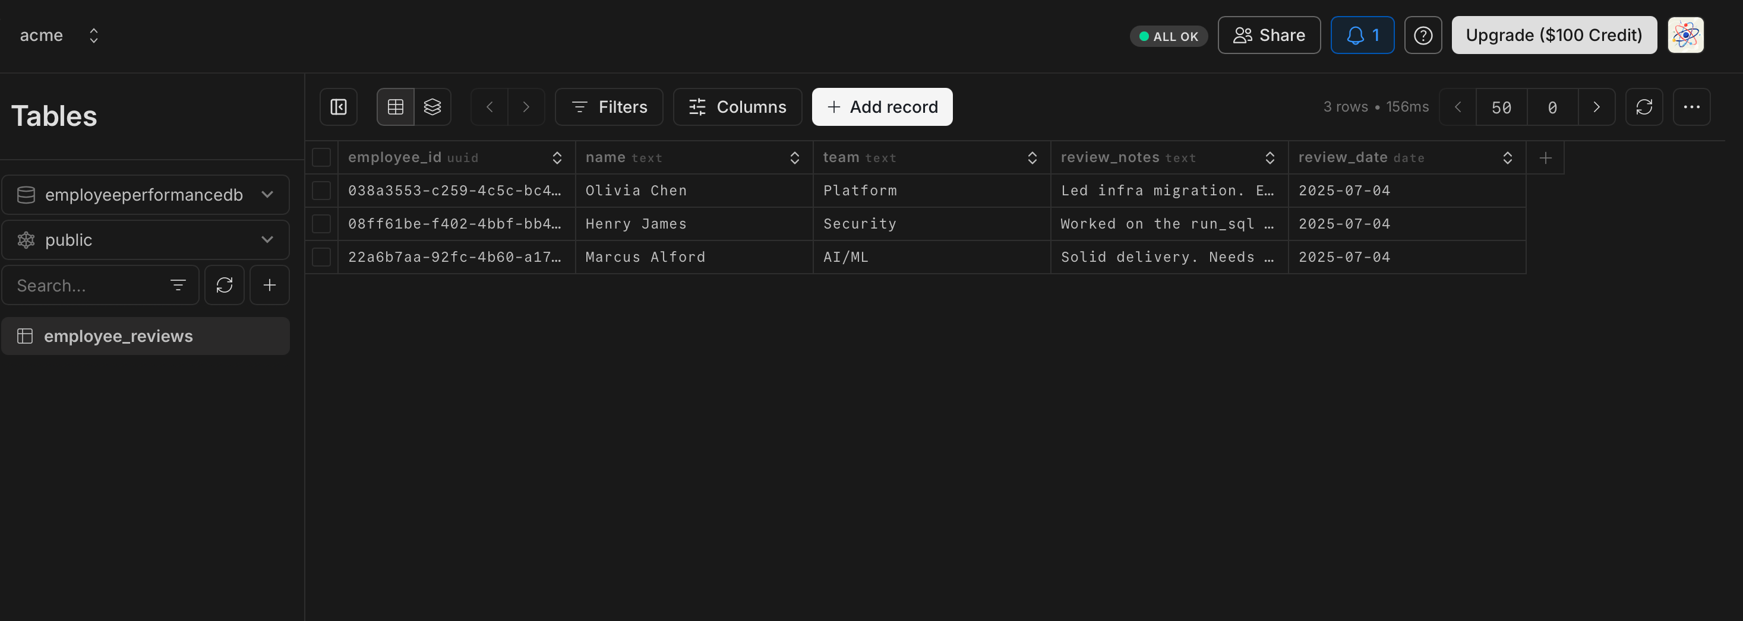Collapse the sidebar panel icon
Screen dimensions: 1743x621
pos(338,107)
